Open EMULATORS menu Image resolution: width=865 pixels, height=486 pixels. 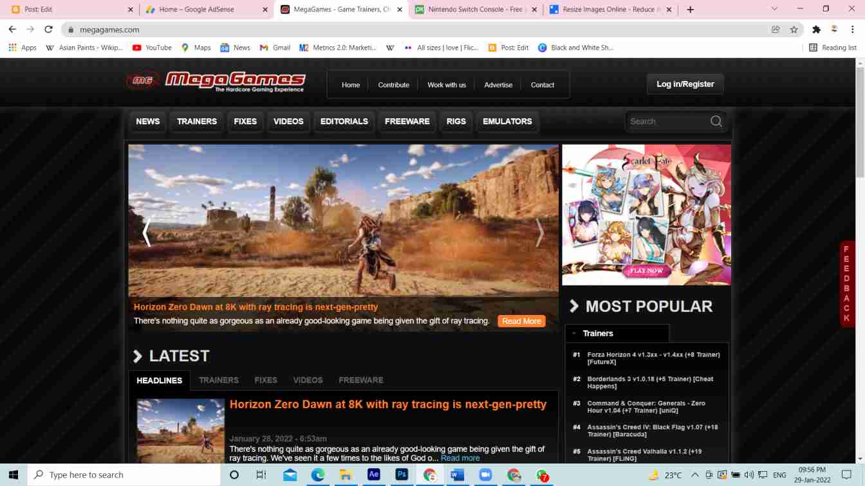pyautogui.click(x=507, y=122)
